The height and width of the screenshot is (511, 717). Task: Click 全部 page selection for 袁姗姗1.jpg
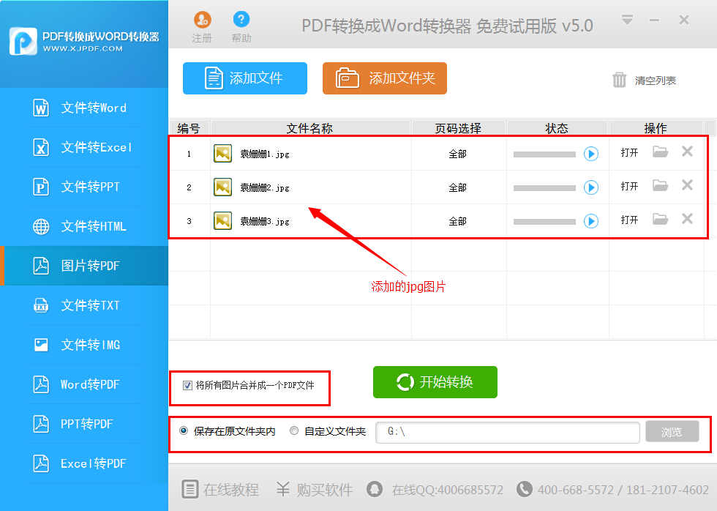(x=458, y=154)
